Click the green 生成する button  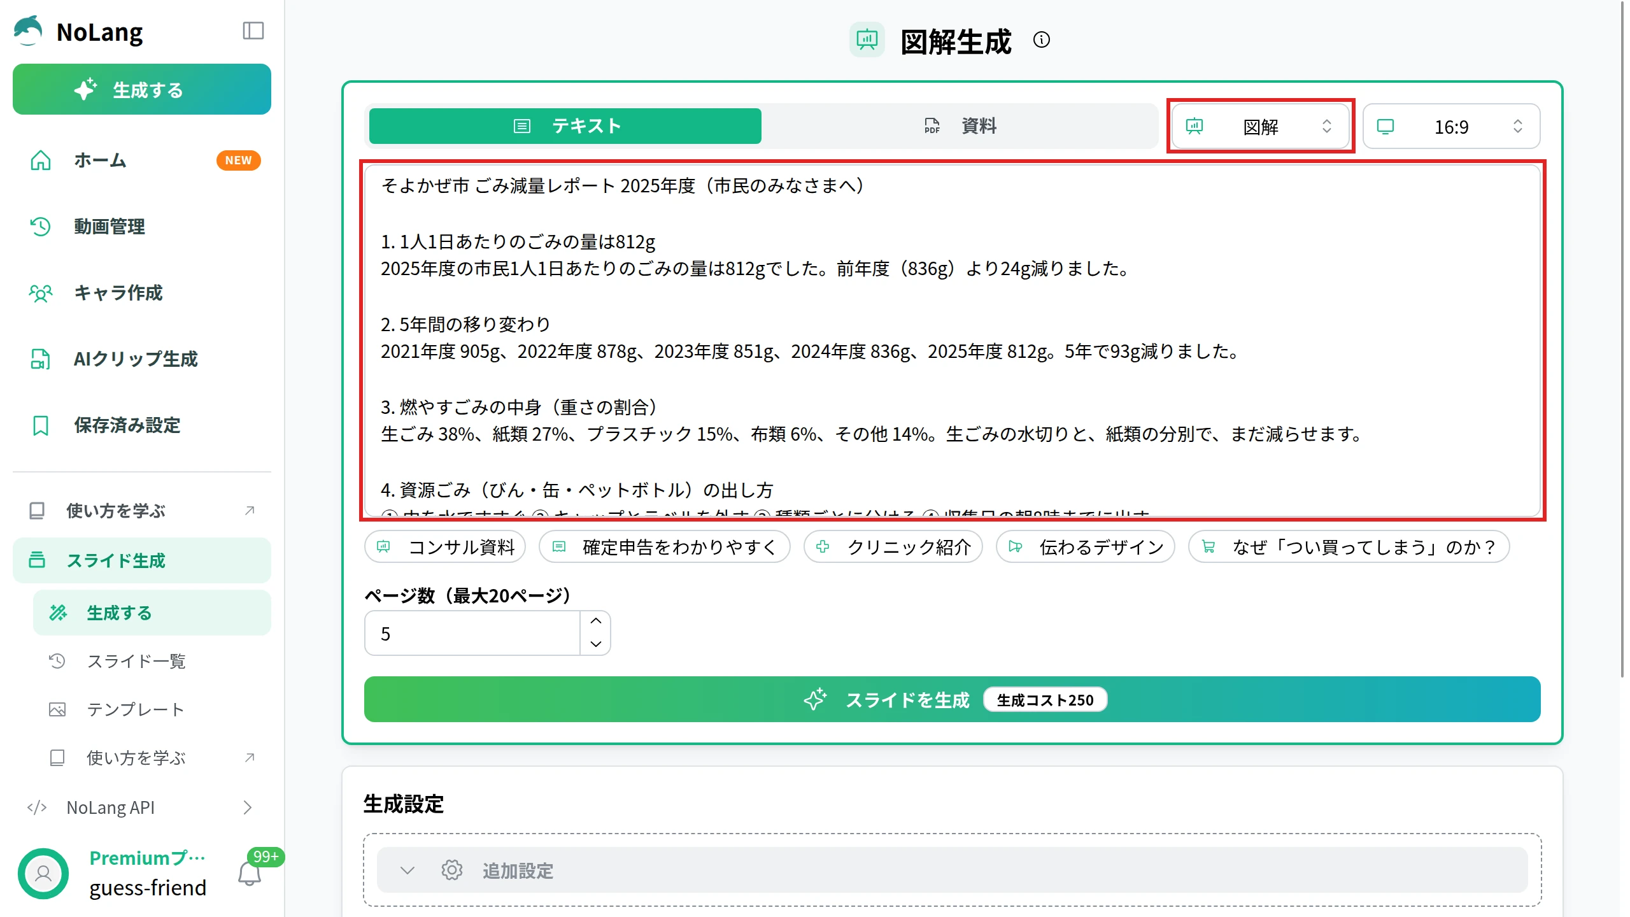coord(142,89)
